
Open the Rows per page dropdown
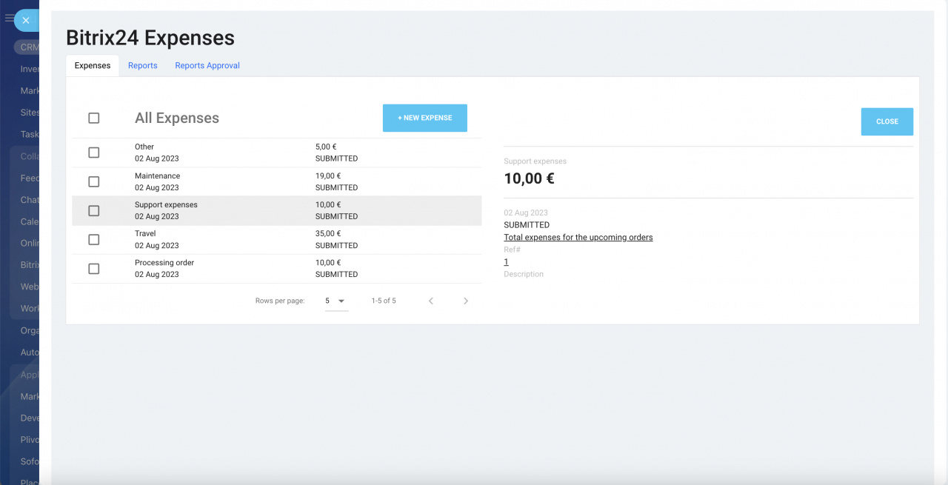(x=336, y=301)
